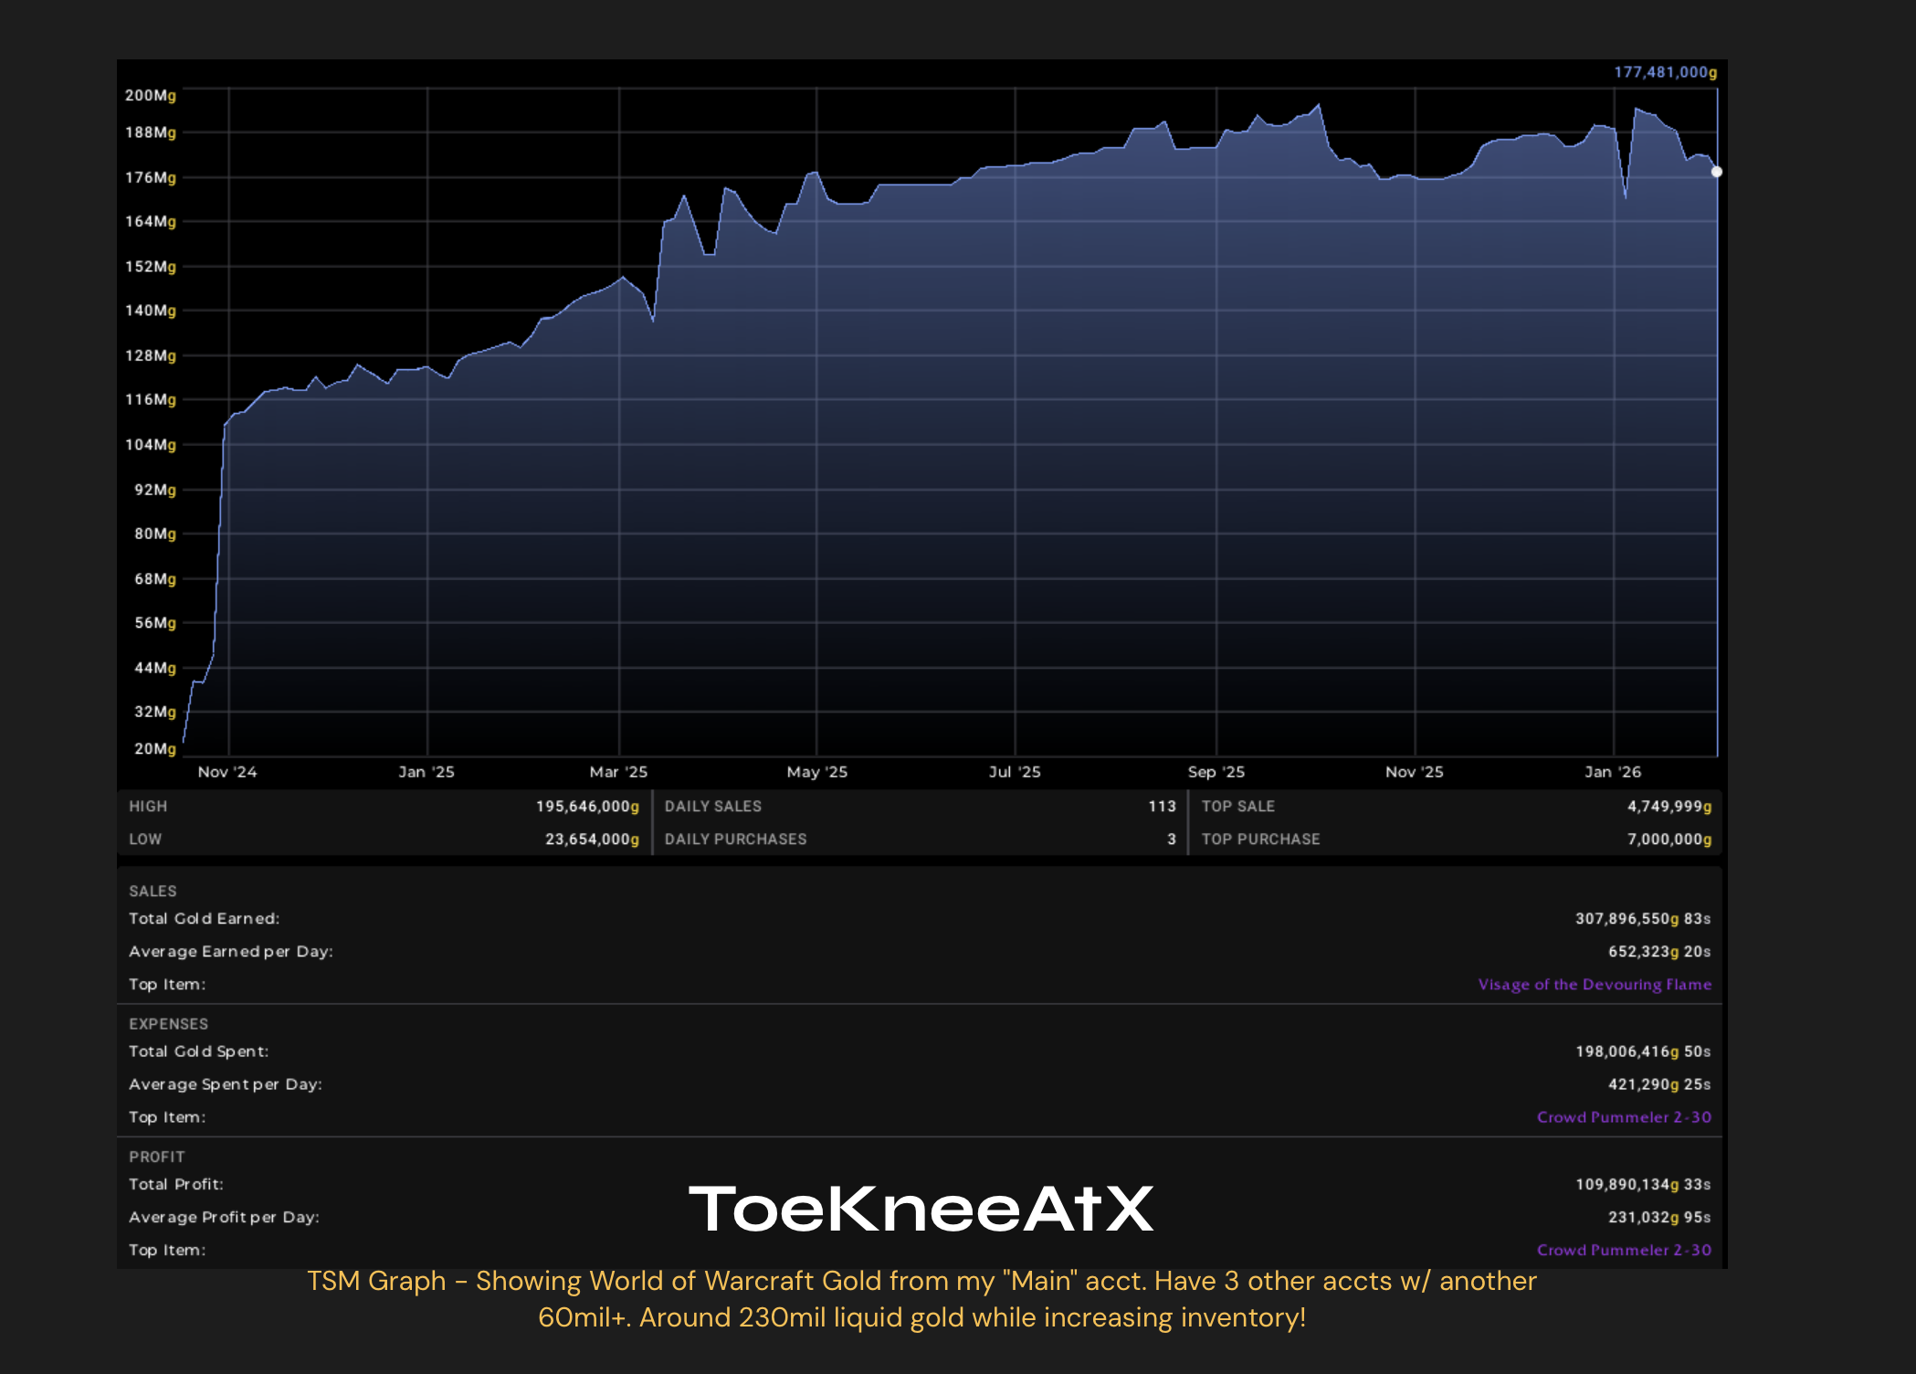Click the DAILY SALES stat row

click(x=919, y=806)
